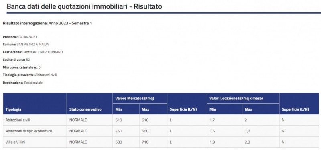Click the Provincia CATANZARO text
This screenshot has height=150, width=321.
pos(20,37)
